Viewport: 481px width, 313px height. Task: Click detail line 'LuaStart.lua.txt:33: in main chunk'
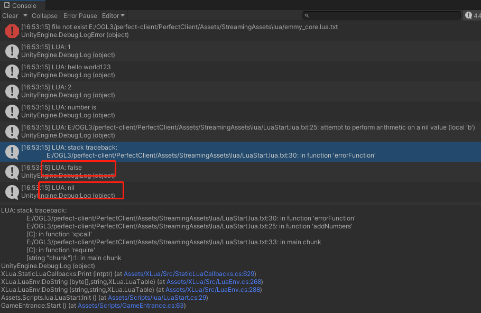click(x=173, y=242)
